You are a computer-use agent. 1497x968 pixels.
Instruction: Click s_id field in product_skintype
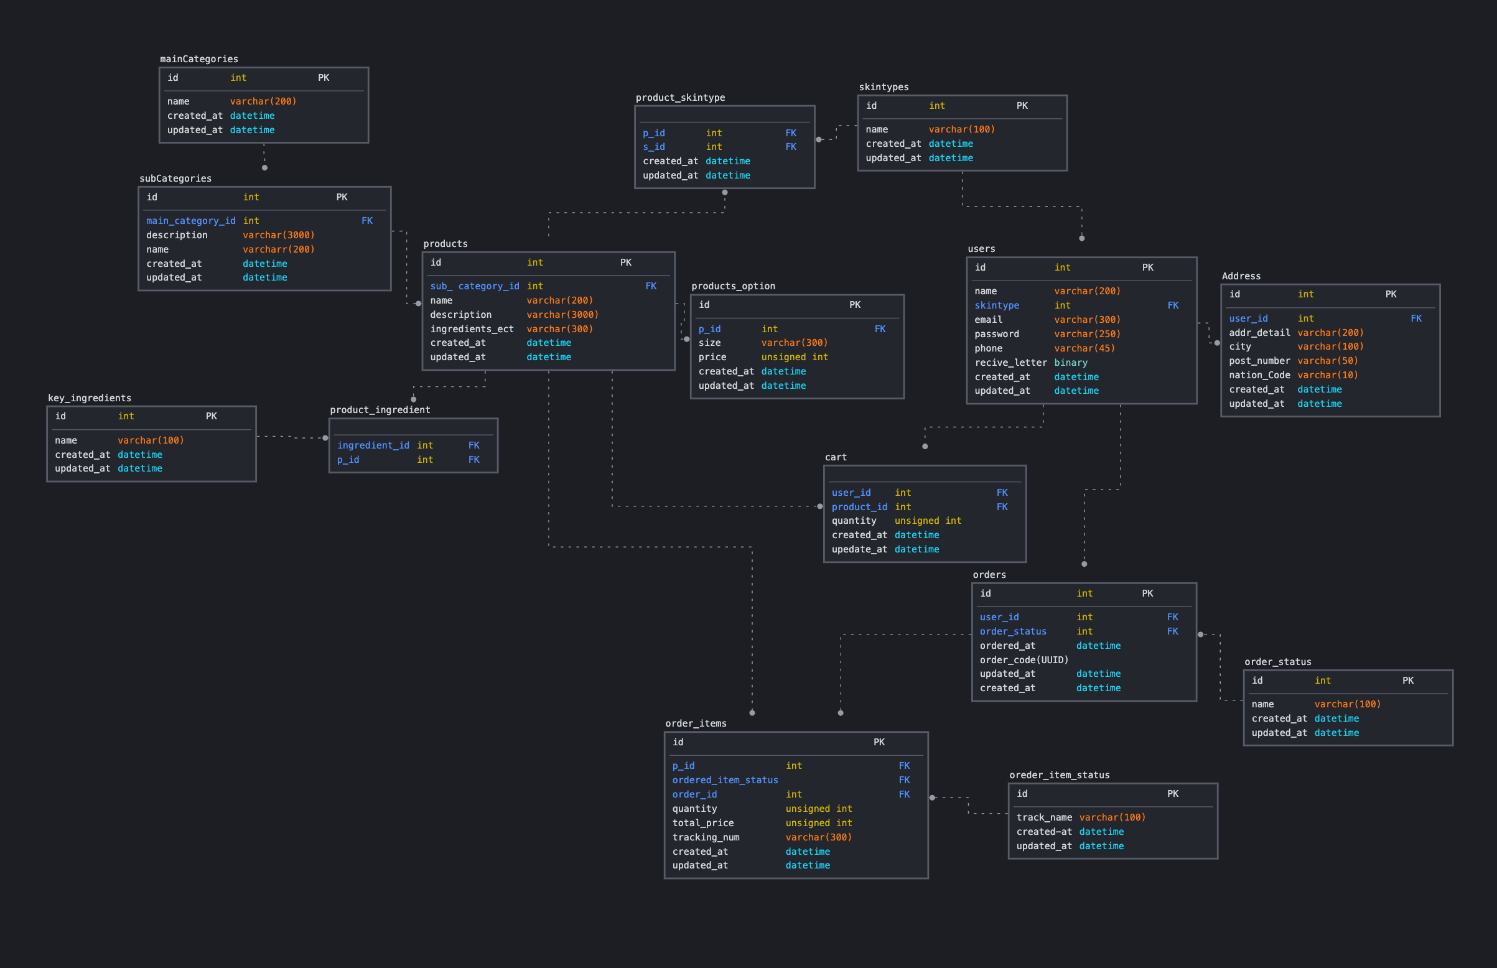tap(653, 146)
